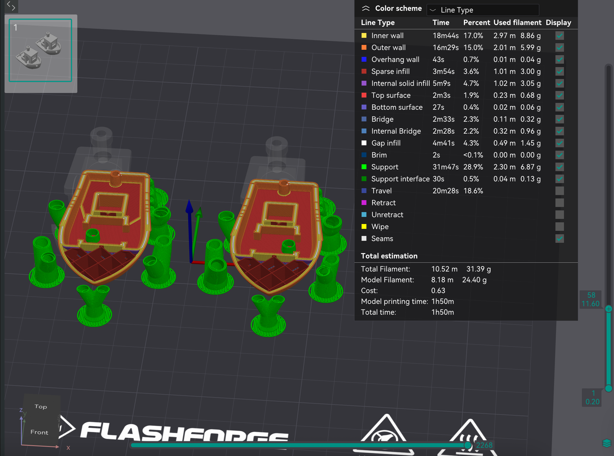
Task: Click the 2268 move count label
Action: point(484,445)
